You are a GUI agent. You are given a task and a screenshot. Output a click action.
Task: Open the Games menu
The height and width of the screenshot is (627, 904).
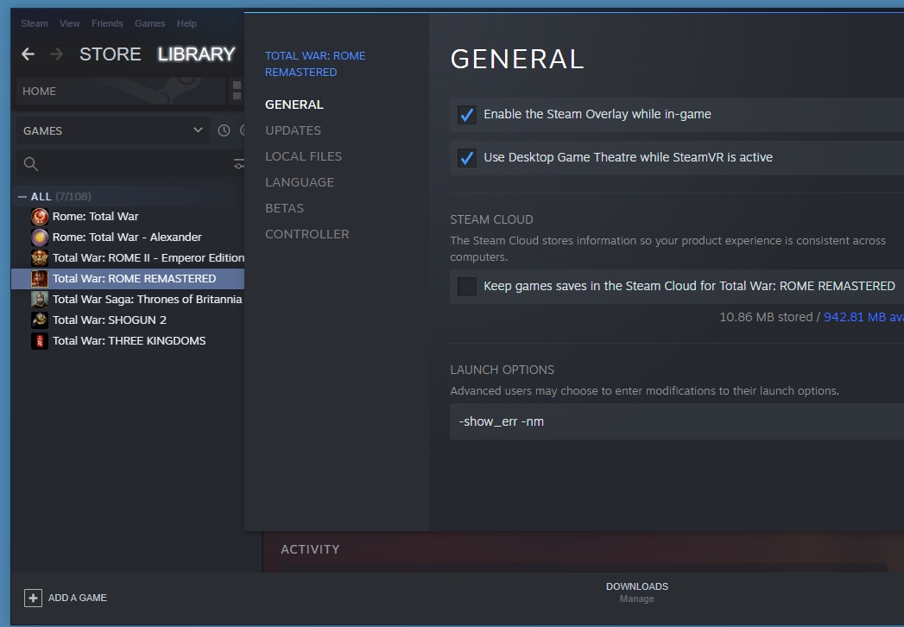[150, 23]
